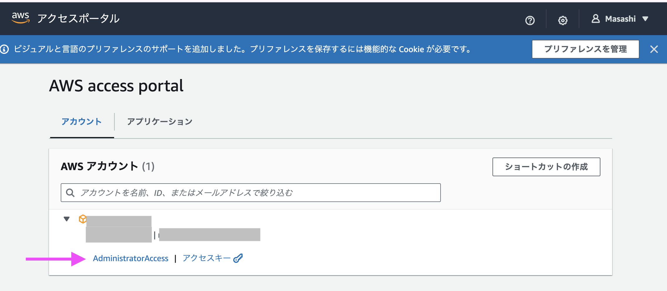Click the ショートカットの作成 button
This screenshot has height=291, width=667.
[x=546, y=167]
